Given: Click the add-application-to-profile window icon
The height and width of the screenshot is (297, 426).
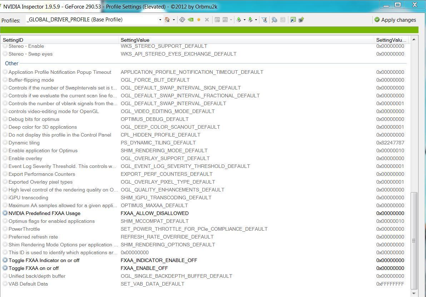Looking at the screenshot, I should tap(217, 20).
